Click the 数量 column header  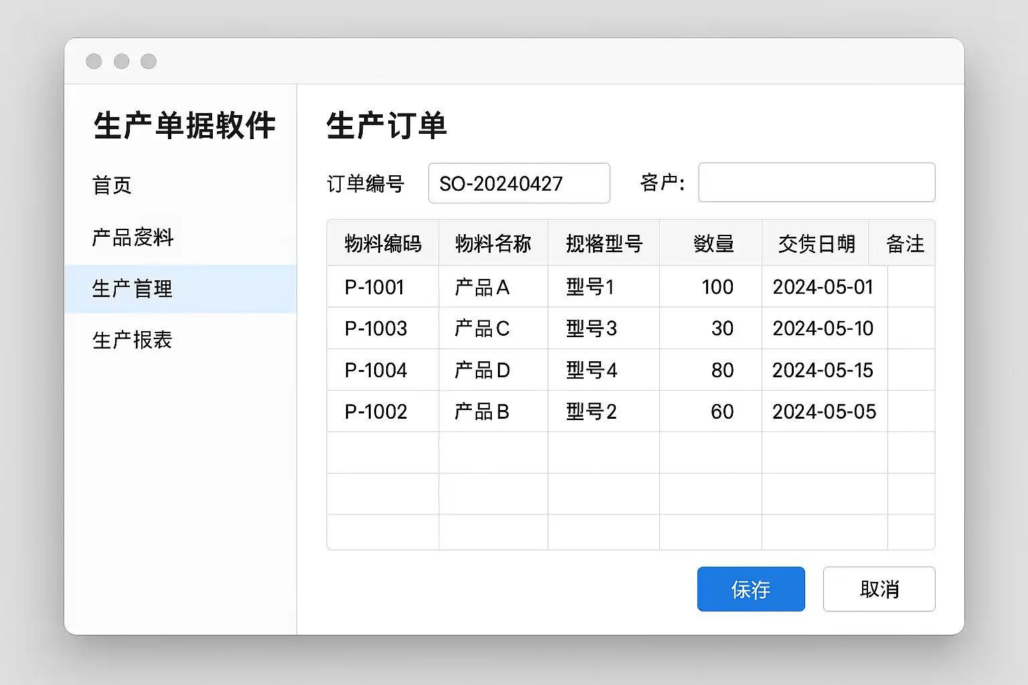pyautogui.click(x=713, y=243)
